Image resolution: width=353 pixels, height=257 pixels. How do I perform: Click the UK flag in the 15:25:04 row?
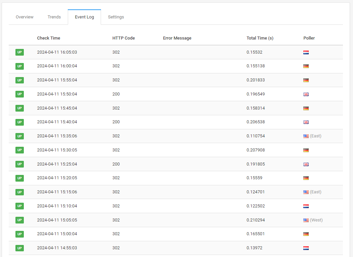point(306,164)
